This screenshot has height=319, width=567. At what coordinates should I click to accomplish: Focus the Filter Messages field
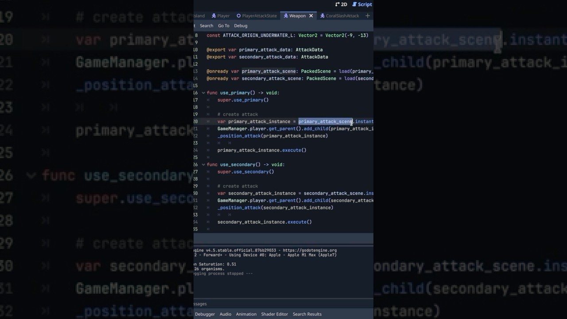coord(283,304)
